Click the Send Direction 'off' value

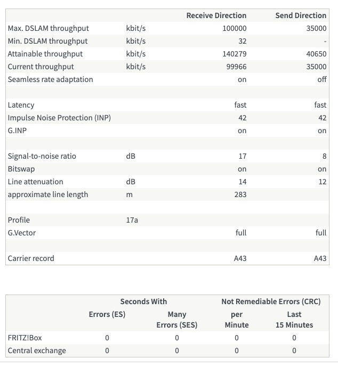click(x=321, y=79)
